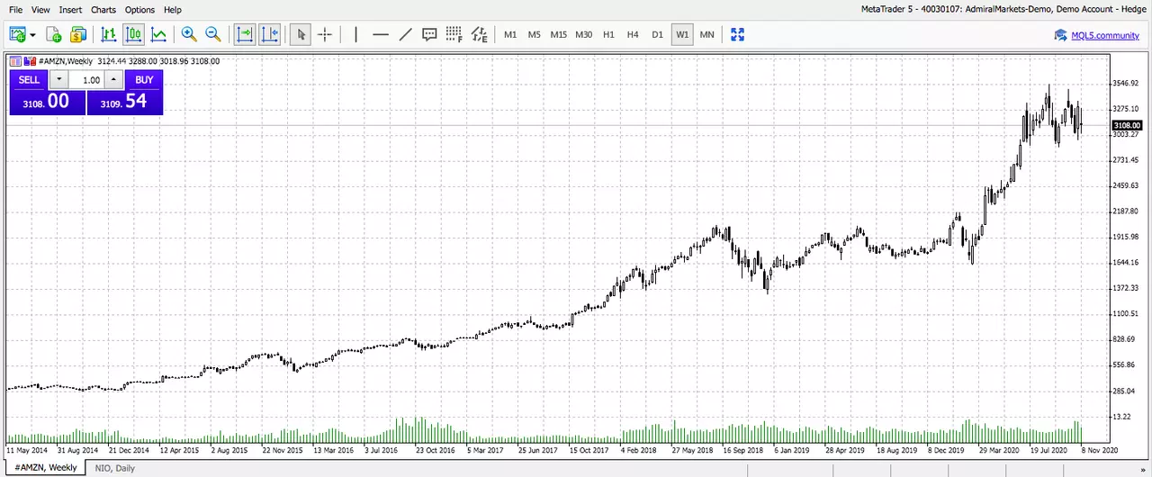1152x477 pixels.
Task: Click the 3546.92 price scale label
Action: [x=1126, y=84]
